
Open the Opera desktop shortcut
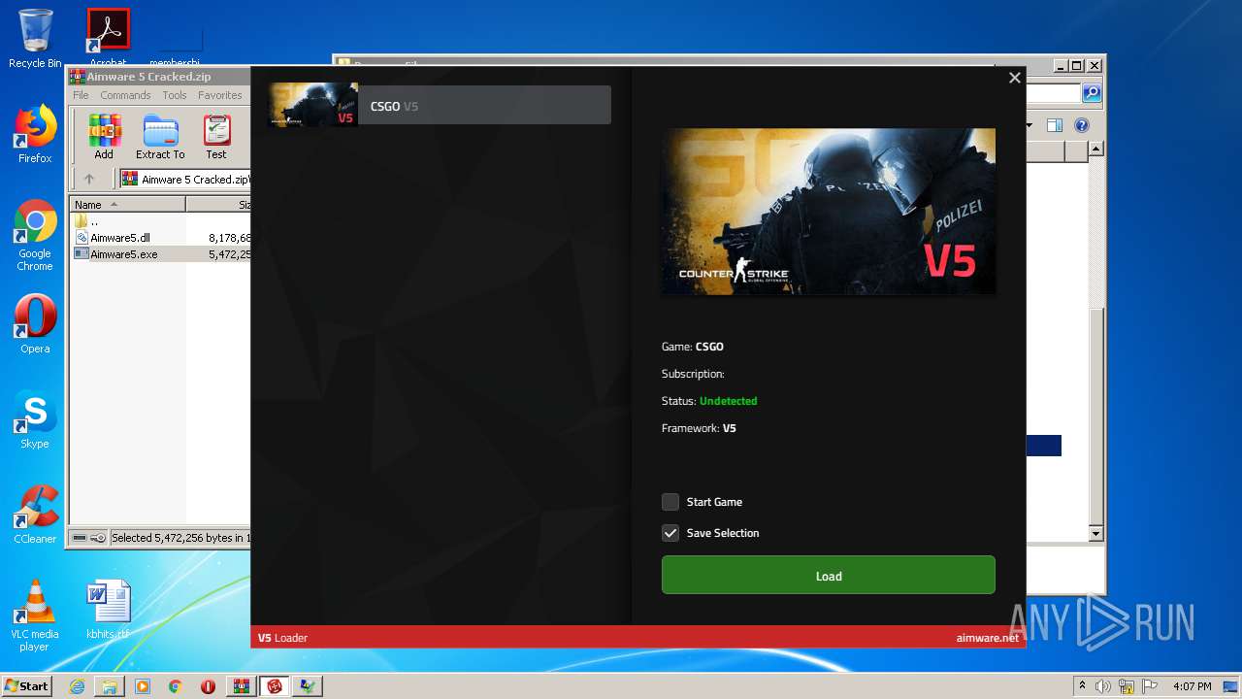click(35, 324)
